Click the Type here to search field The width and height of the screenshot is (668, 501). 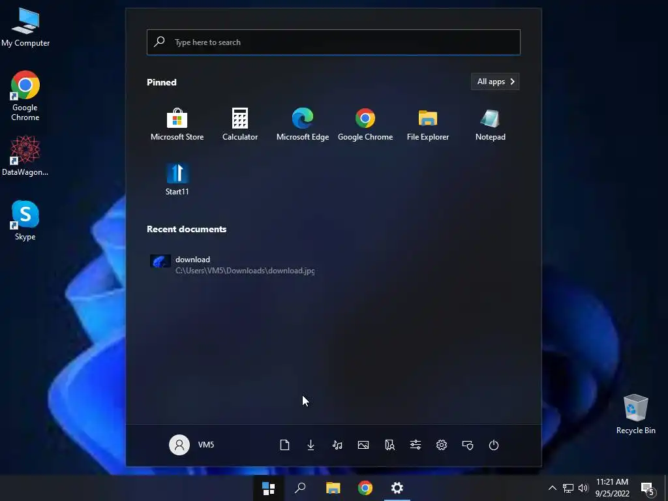[333, 42]
